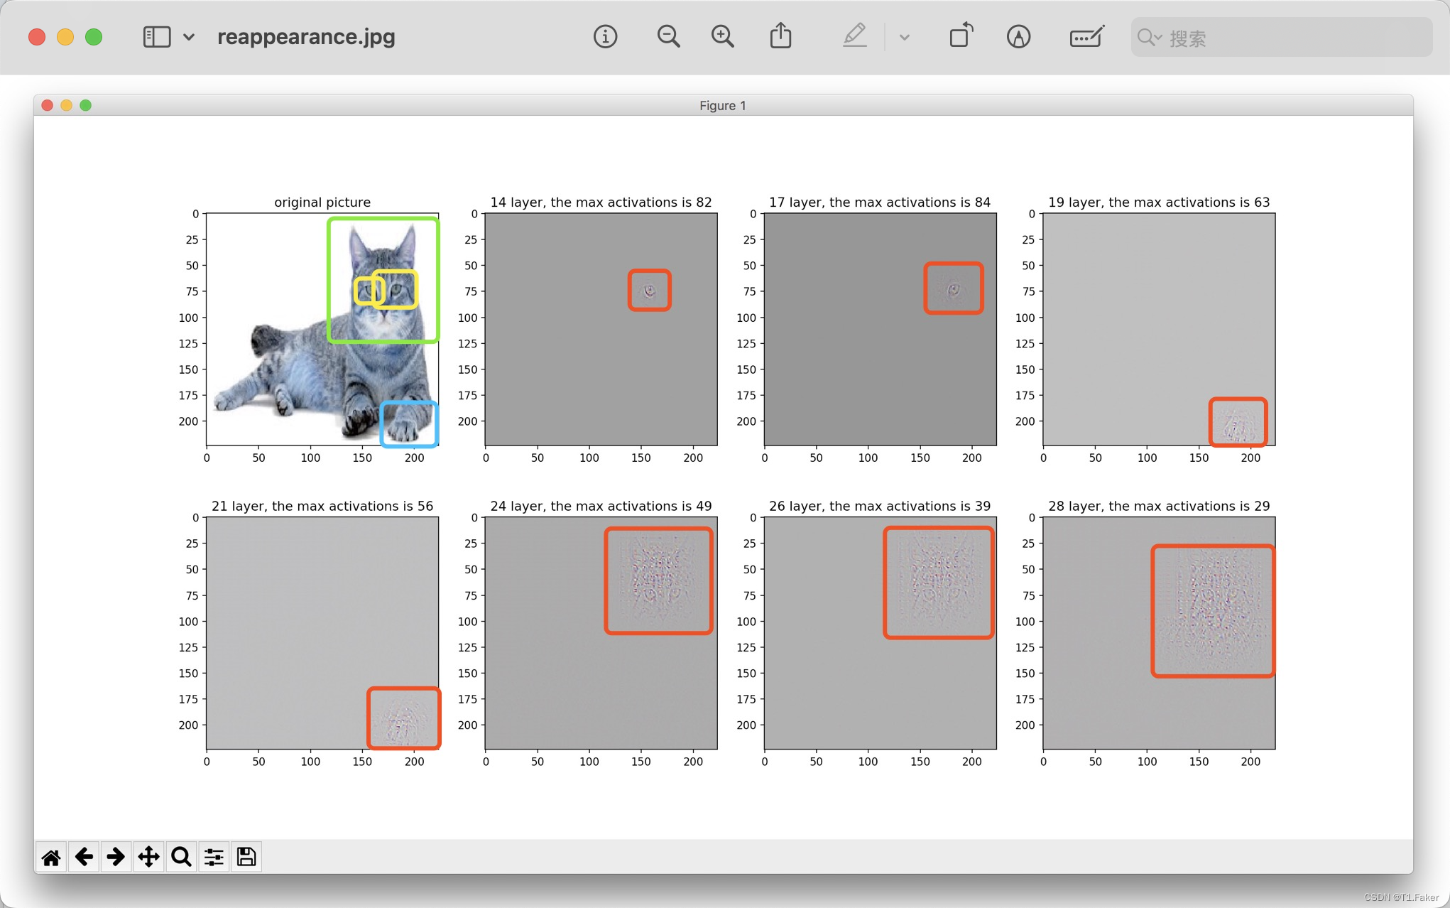Open the search magnifier options
This screenshot has height=908, width=1450.
[x=1149, y=38]
